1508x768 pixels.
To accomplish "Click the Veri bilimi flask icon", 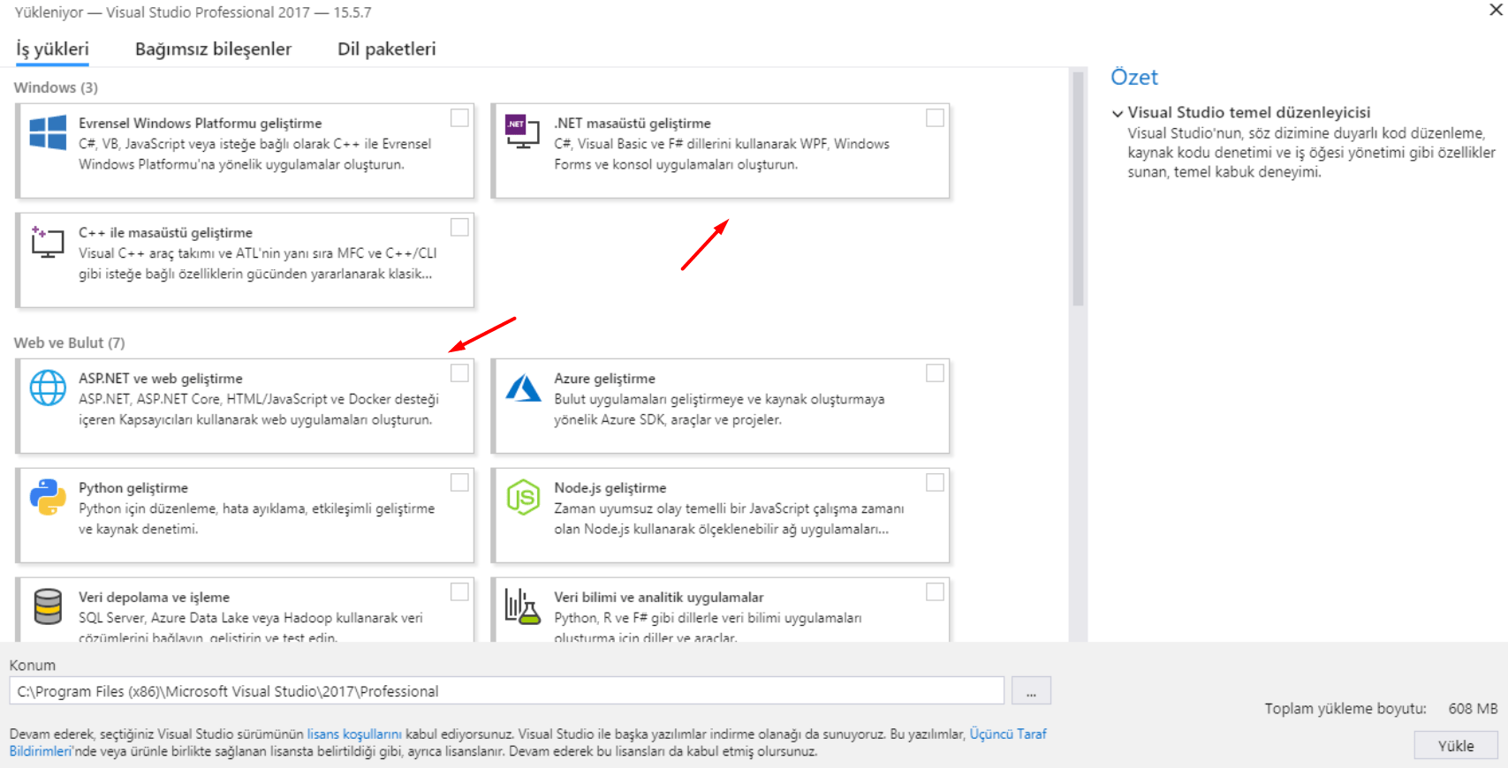I will point(522,606).
